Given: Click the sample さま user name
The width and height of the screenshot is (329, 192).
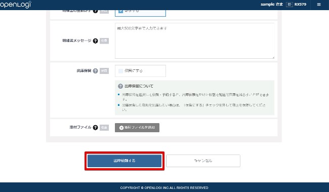Looking at the screenshot, I should click(272, 5).
